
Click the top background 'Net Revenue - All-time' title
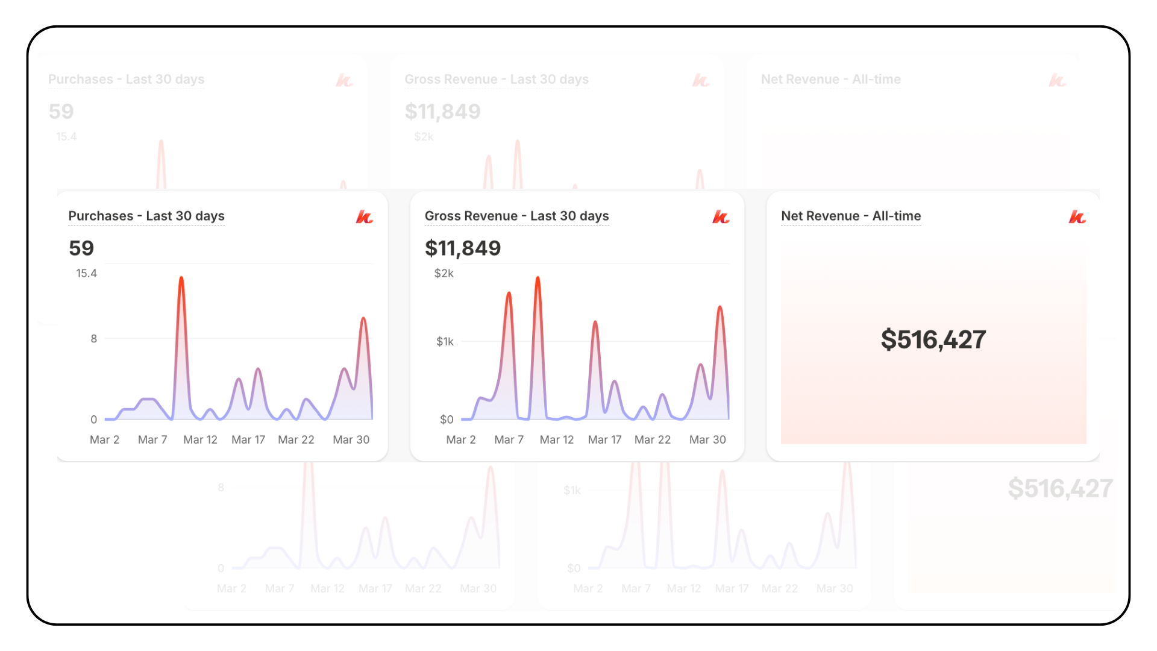830,79
